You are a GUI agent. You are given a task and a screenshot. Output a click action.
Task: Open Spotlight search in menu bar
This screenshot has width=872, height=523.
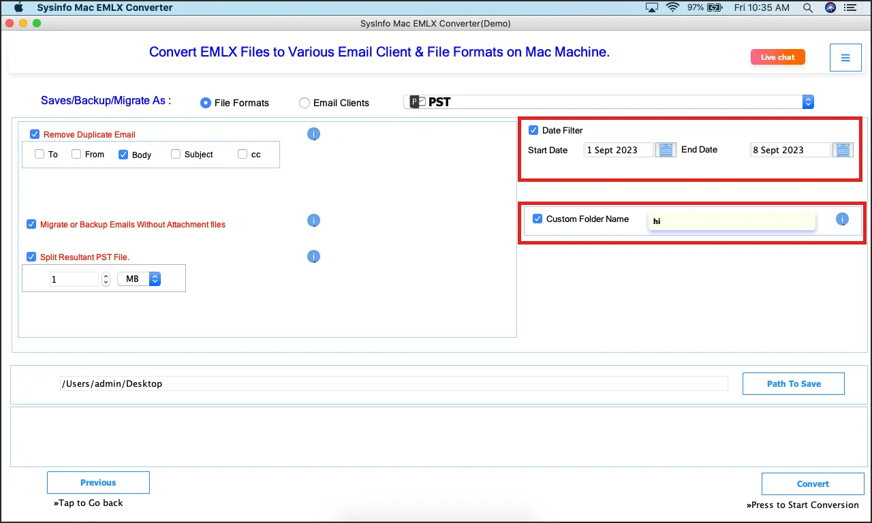tap(808, 7)
